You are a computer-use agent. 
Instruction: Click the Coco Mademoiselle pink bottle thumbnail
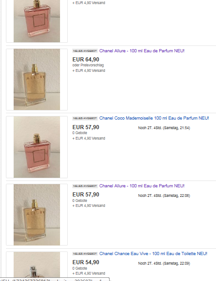click(37, 147)
